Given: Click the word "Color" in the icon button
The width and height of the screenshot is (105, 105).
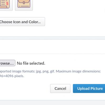Looking at the screenshot, I should (35, 22).
